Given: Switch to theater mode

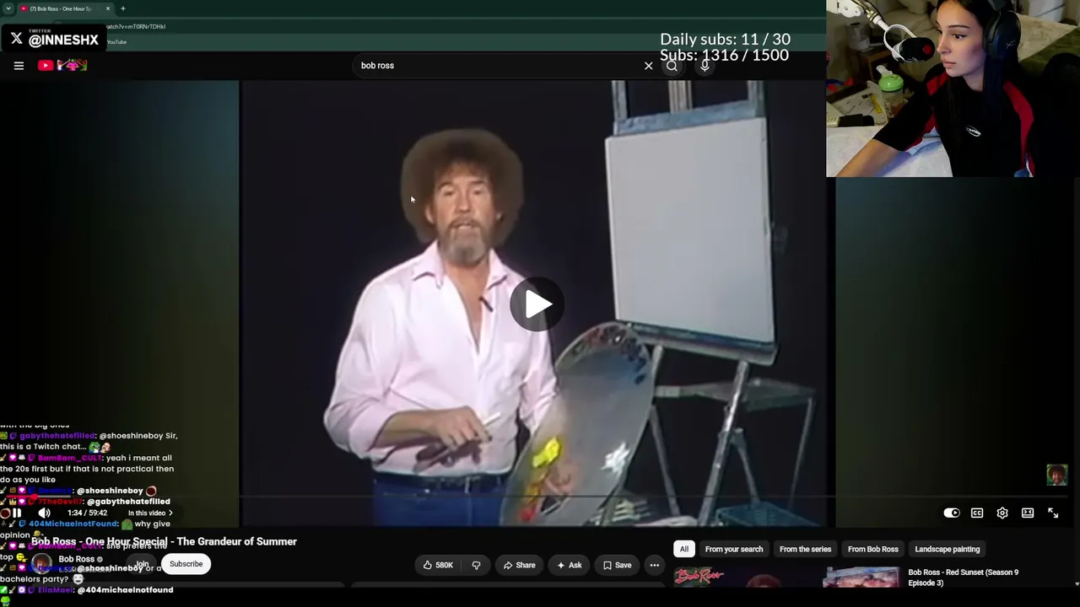Looking at the screenshot, I should 1028,513.
